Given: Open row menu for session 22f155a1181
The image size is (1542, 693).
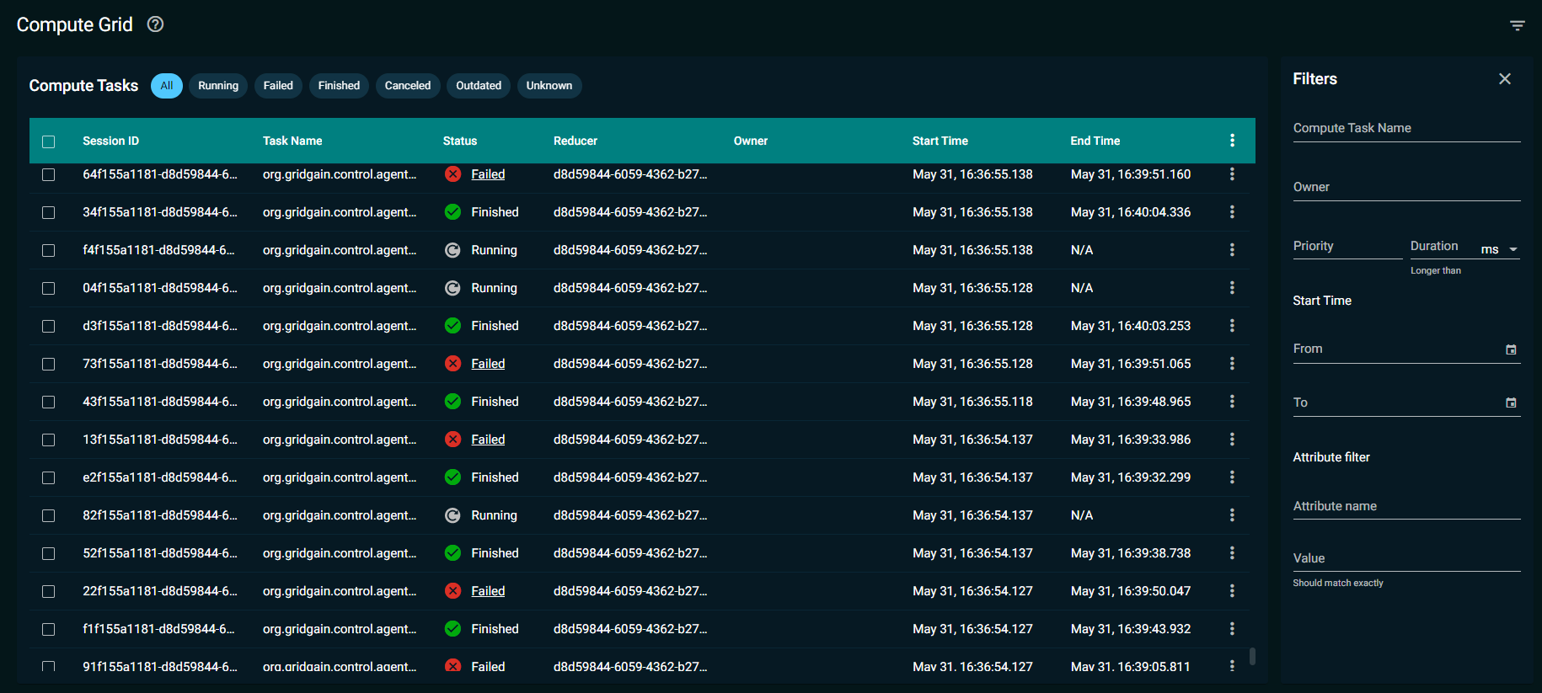Looking at the screenshot, I should click(x=1232, y=591).
